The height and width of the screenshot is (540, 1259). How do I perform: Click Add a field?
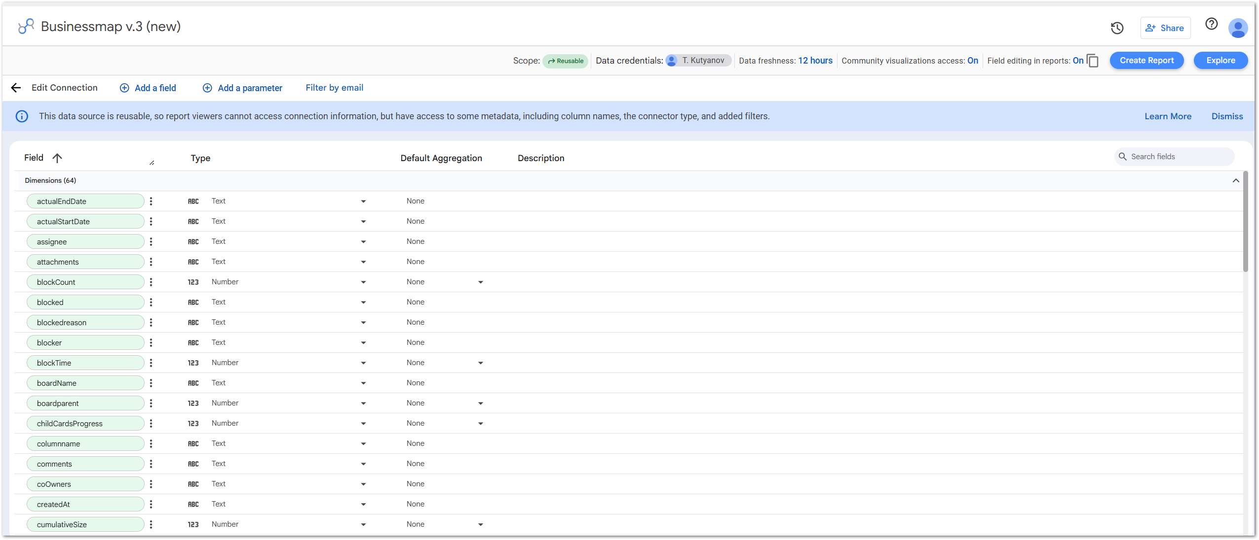(x=148, y=88)
